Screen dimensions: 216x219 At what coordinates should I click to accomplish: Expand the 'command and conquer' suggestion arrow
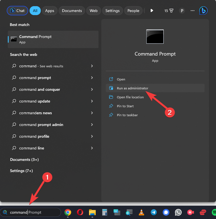click(92, 89)
